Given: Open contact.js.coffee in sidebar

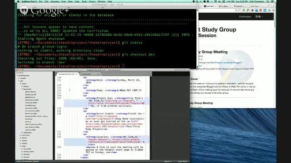Looking at the screenshot, I should (x=31, y=103).
